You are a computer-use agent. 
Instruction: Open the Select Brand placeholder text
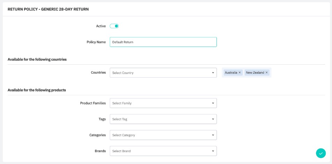click(121, 151)
